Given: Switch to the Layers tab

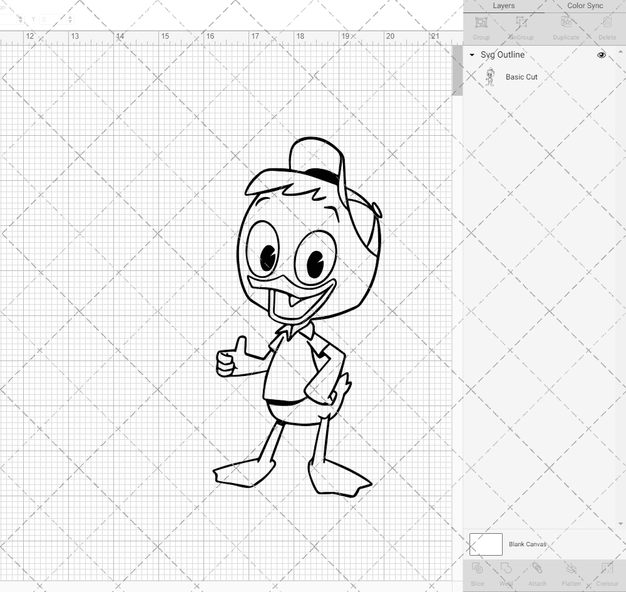Looking at the screenshot, I should (x=503, y=6).
